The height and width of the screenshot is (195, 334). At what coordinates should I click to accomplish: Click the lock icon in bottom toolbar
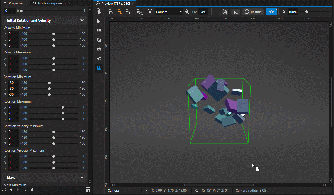[x=32, y=189]
